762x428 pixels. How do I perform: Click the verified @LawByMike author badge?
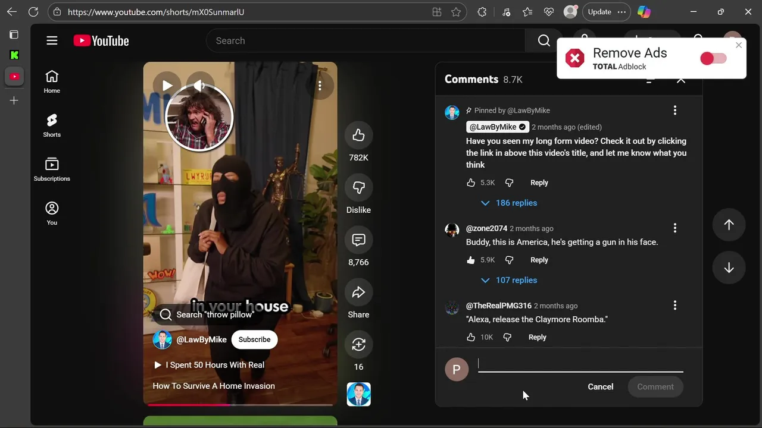pyautogui.click(x=498, y=127)
